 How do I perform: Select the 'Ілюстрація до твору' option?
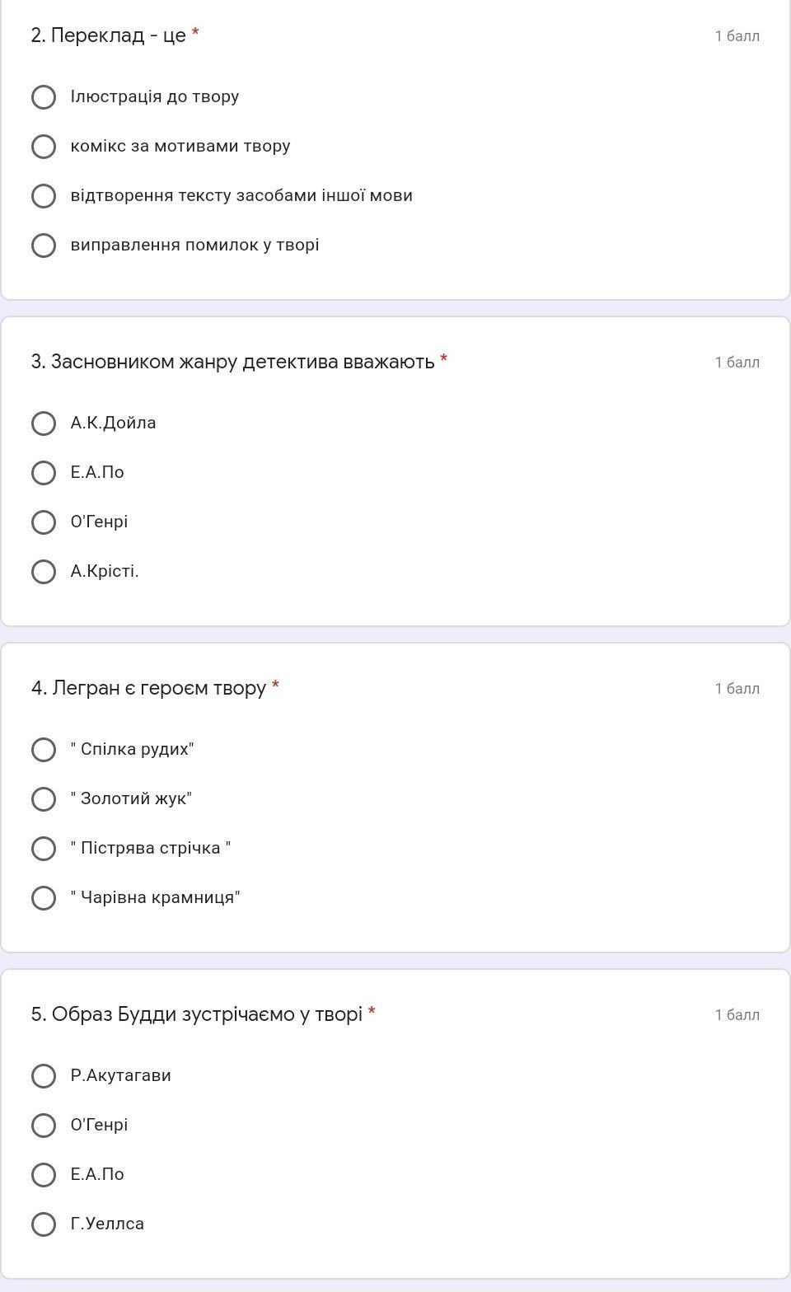(44, 97)
